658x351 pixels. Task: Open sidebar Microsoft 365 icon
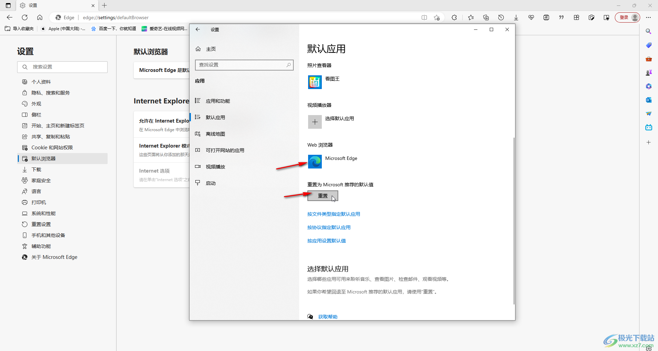[x=648, y=86]
